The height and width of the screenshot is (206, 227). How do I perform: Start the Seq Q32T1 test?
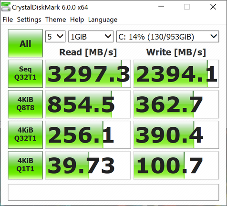click(25, 73)
